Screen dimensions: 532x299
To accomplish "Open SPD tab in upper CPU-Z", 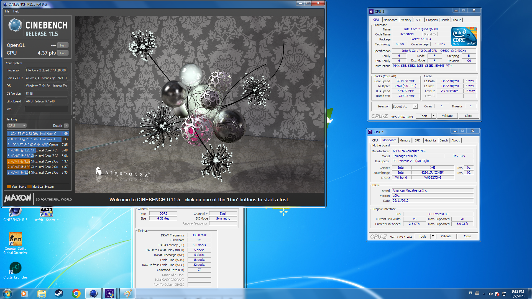I will [x=418, y=20].
